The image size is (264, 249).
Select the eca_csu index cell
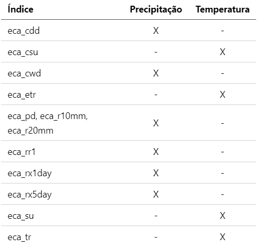pos(23,52)
